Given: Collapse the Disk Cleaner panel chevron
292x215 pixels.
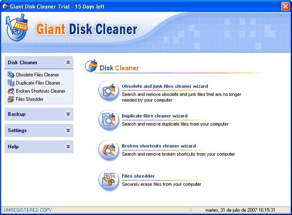Looking at the screenshot, I should point(68,62).
